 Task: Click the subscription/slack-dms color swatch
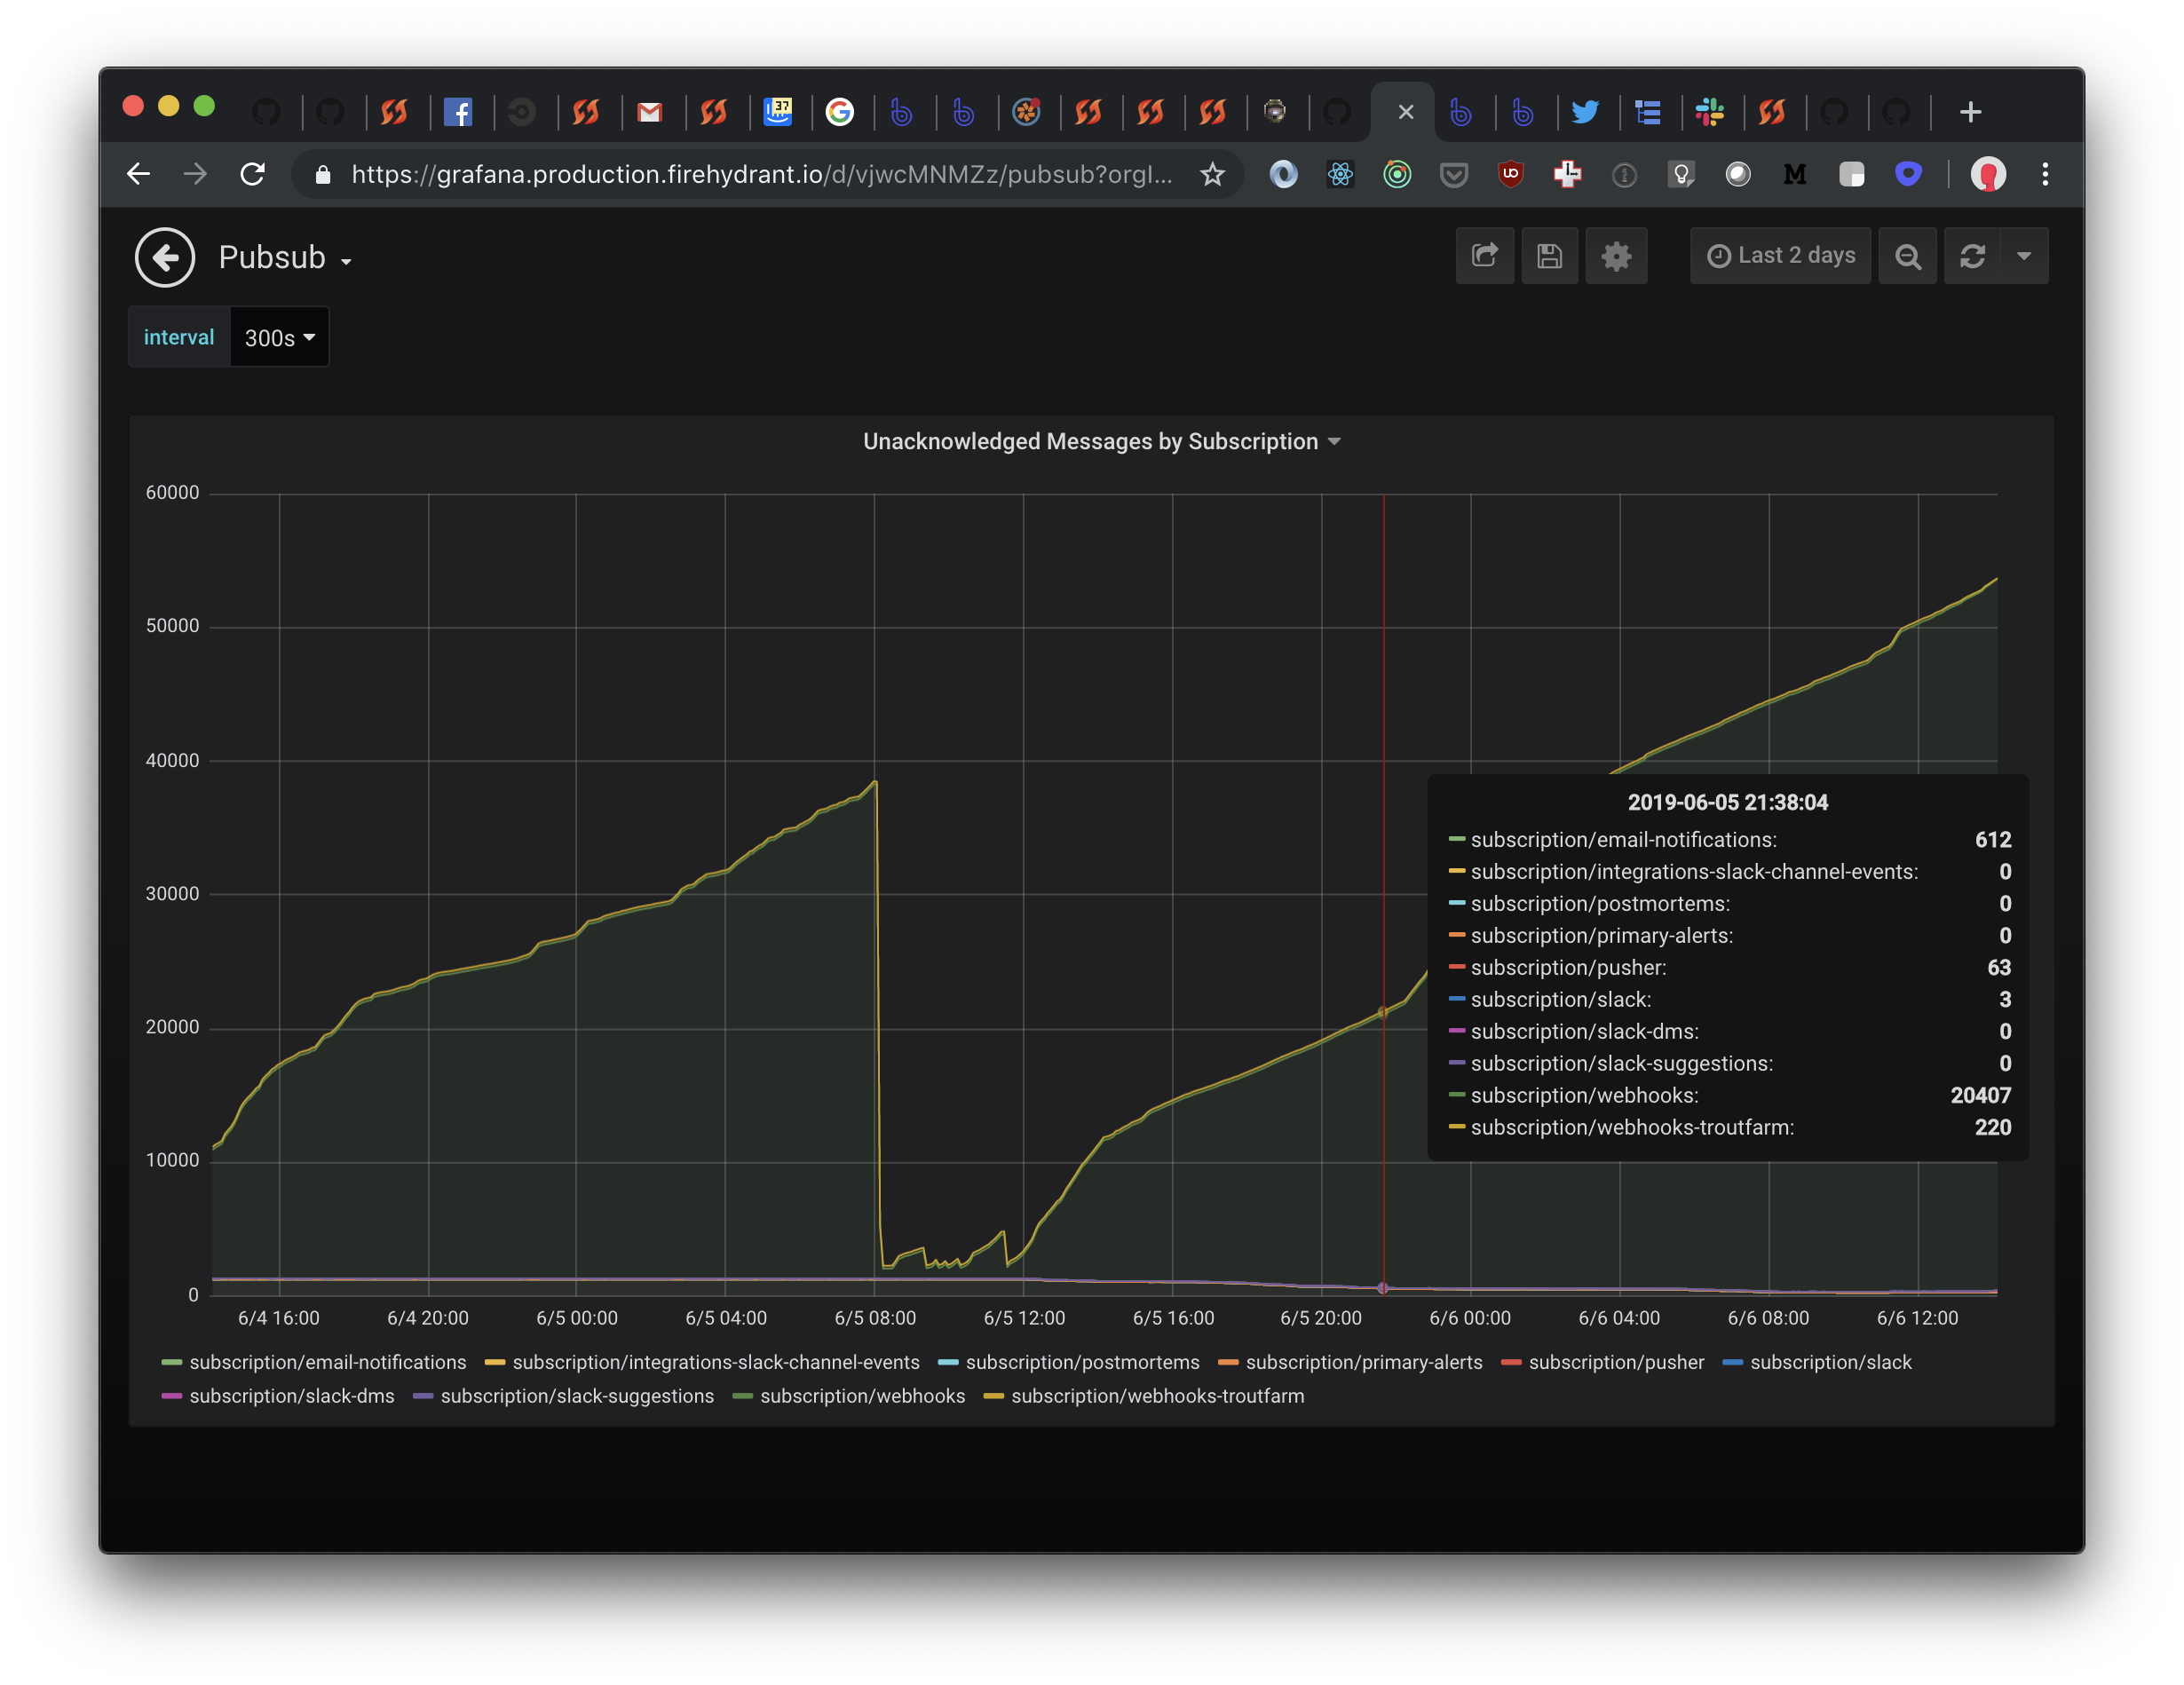click(x=171, y=1396)
